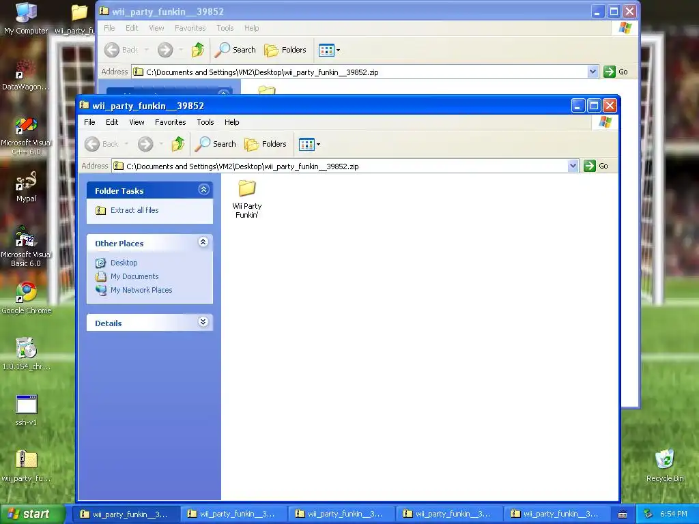Click Folders in the background window toolbar
The height and width of the screenshot is (524, 699).
click(285, 50)
